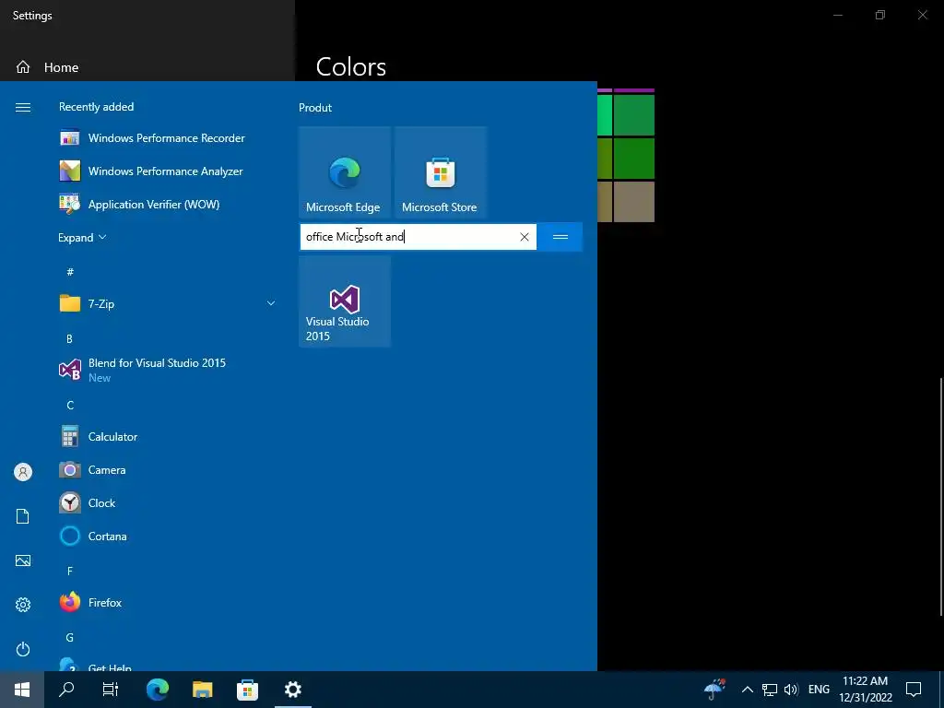Viewport: 944px width, 708px height.
Task: Clear the tile group name field
Action: [525, 237]
